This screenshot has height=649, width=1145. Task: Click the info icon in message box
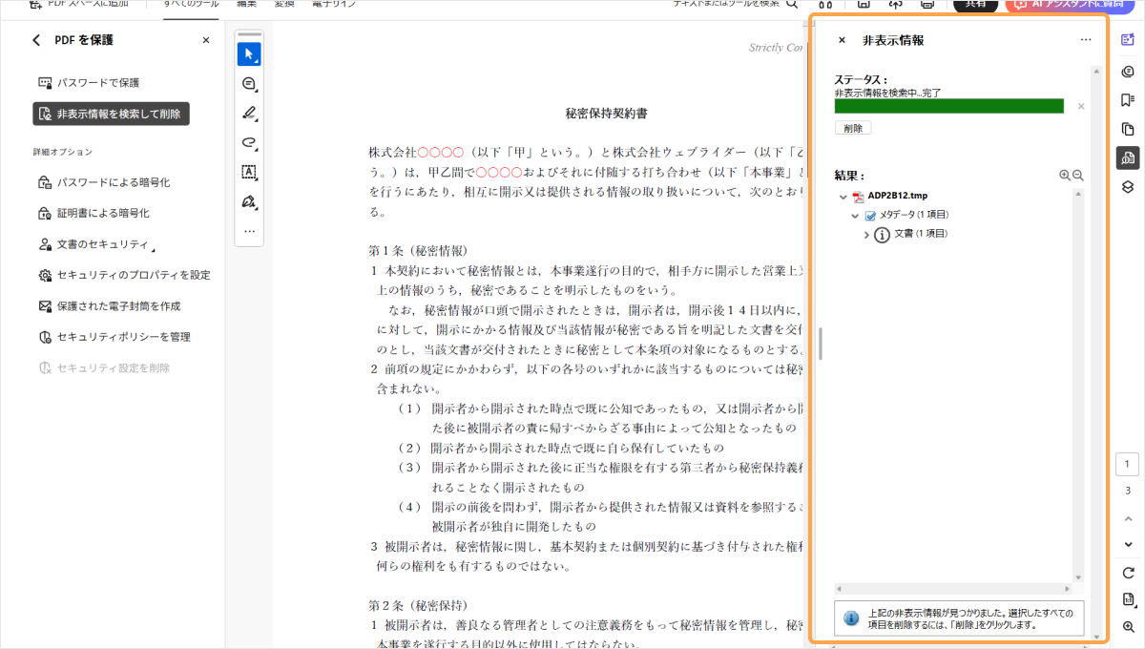pyautogui.click(x=852, y=618)
